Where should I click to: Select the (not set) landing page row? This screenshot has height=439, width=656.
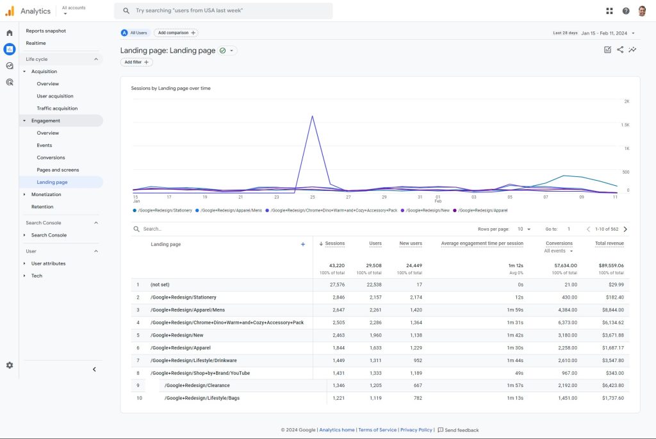(380, 285)
